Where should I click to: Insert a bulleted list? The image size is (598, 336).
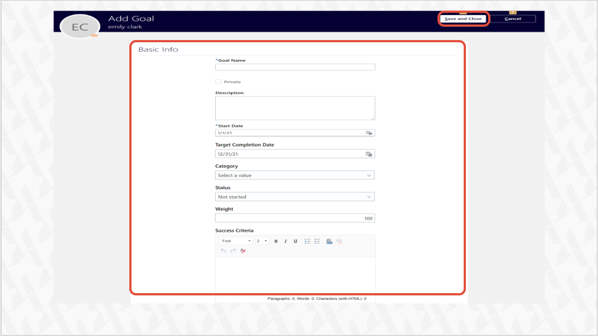(317, 241)
